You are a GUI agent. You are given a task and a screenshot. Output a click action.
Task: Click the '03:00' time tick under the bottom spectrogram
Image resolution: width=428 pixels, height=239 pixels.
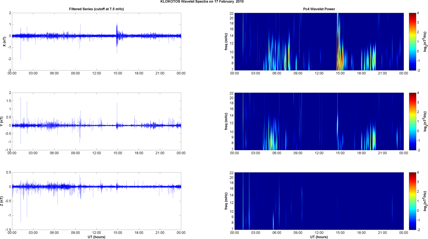(x=256, y=233)
